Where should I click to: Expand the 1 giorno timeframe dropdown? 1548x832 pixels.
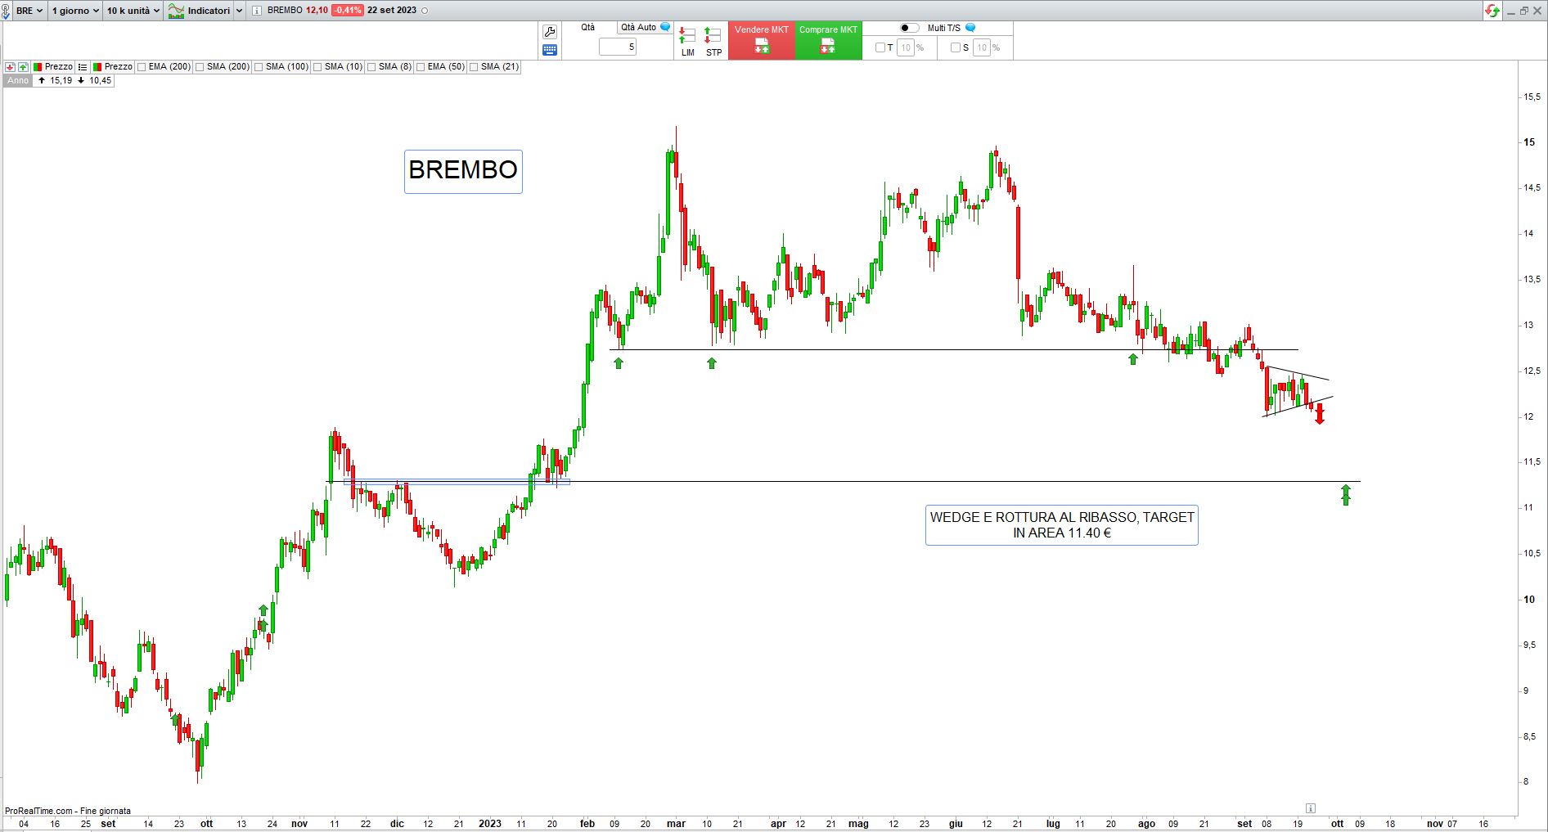(74, 11)
